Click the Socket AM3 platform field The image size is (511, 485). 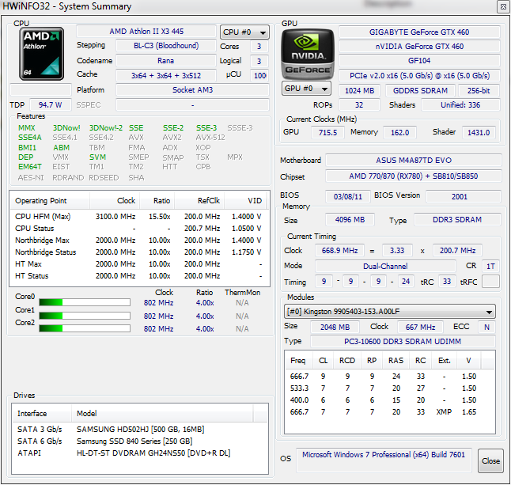tap(192, 90)
